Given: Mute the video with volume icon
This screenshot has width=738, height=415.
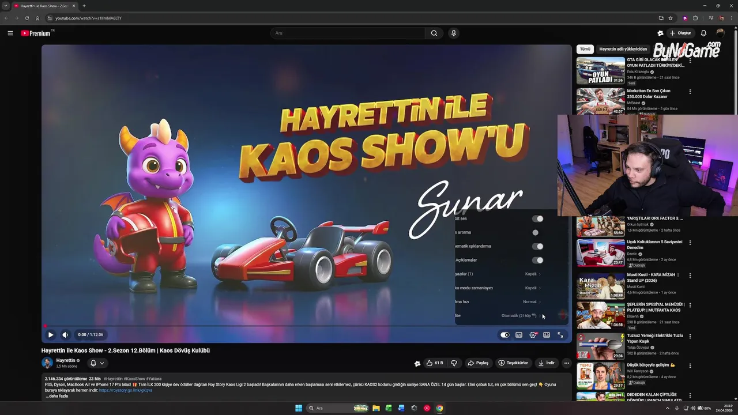Looking at the screenshot, I should pyautogui.click(x=65, y=335).
